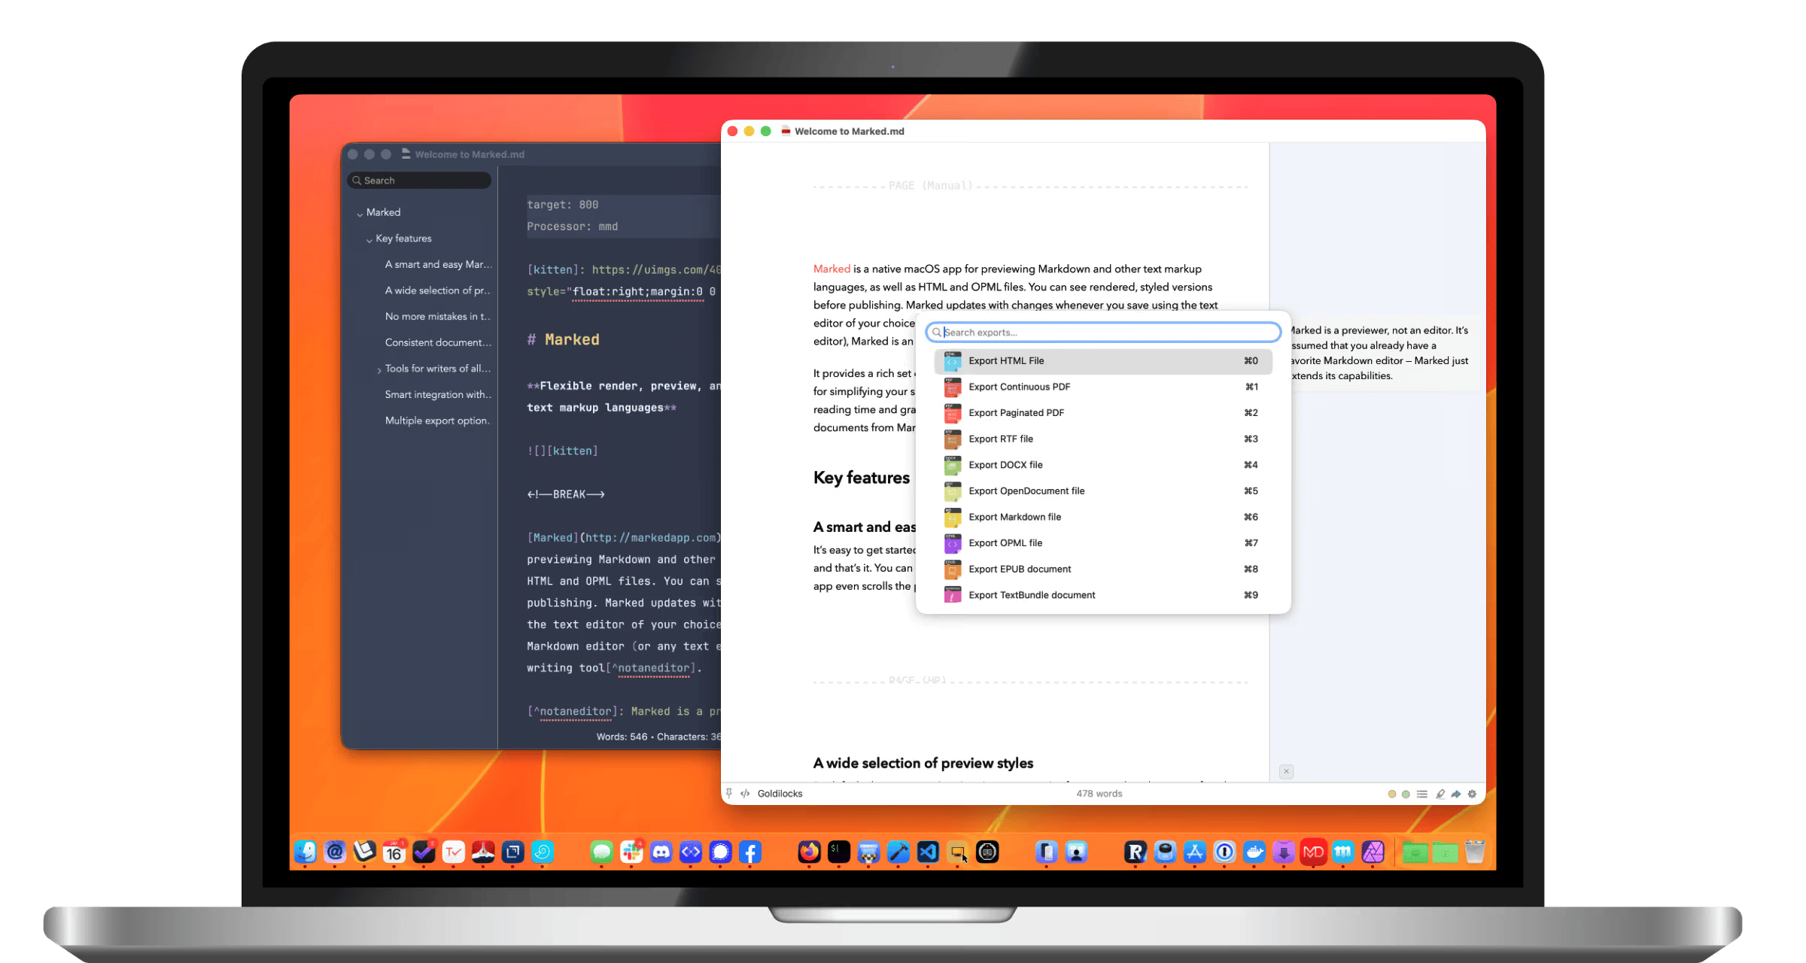The width and height of the screenshot is (1806, 963).
Task: Click the Key features heading in preview
Action: tap(862, 478)
